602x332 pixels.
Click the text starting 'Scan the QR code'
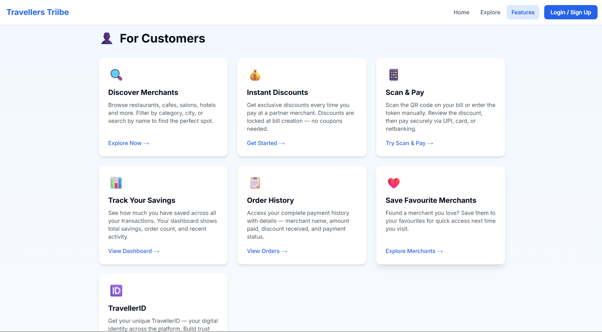[440, 117]
